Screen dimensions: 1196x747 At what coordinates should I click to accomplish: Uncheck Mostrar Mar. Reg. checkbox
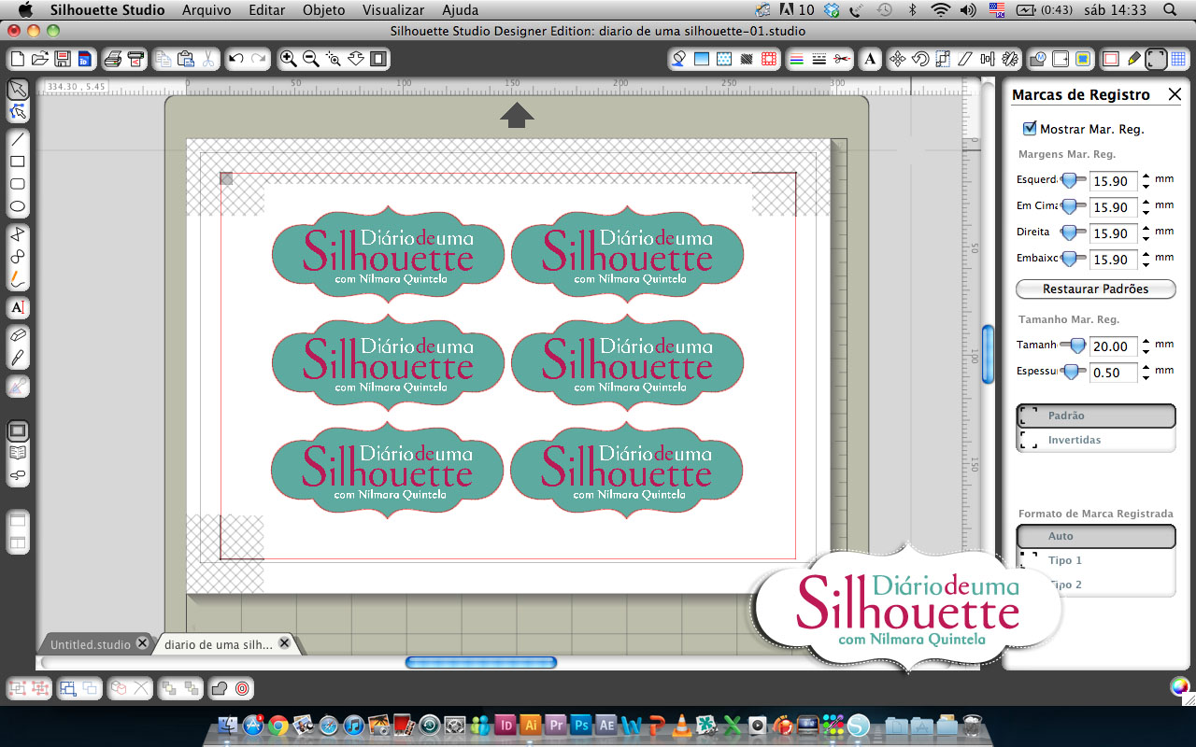coord(1030,129)
